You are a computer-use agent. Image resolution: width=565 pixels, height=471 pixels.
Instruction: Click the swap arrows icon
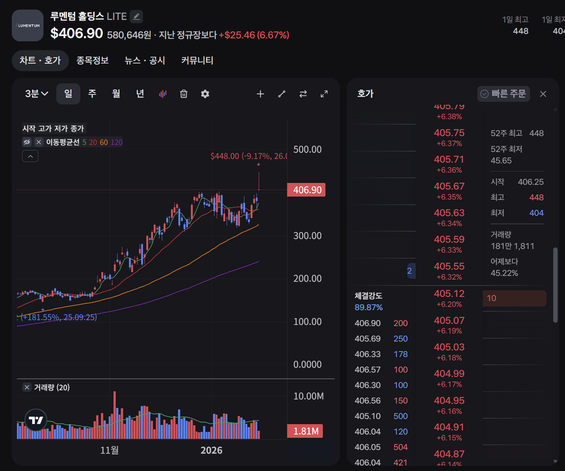tap(303, 94)
